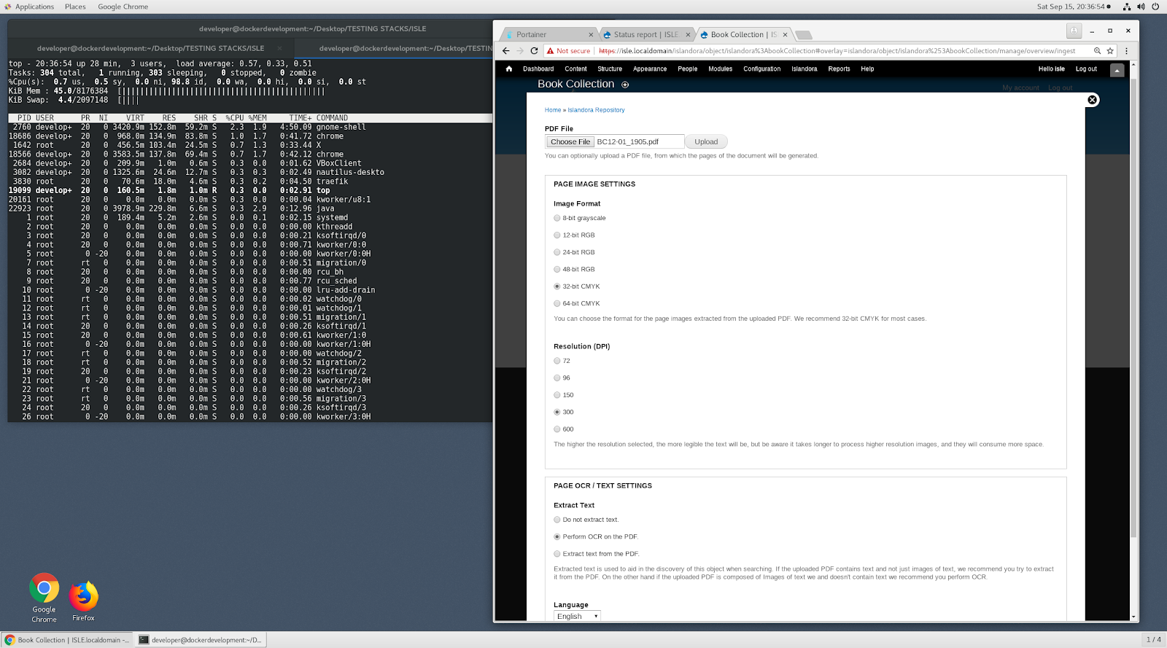Open the Content admin menu
This screenshot has height=648, width=1167.
pos(575,69)
